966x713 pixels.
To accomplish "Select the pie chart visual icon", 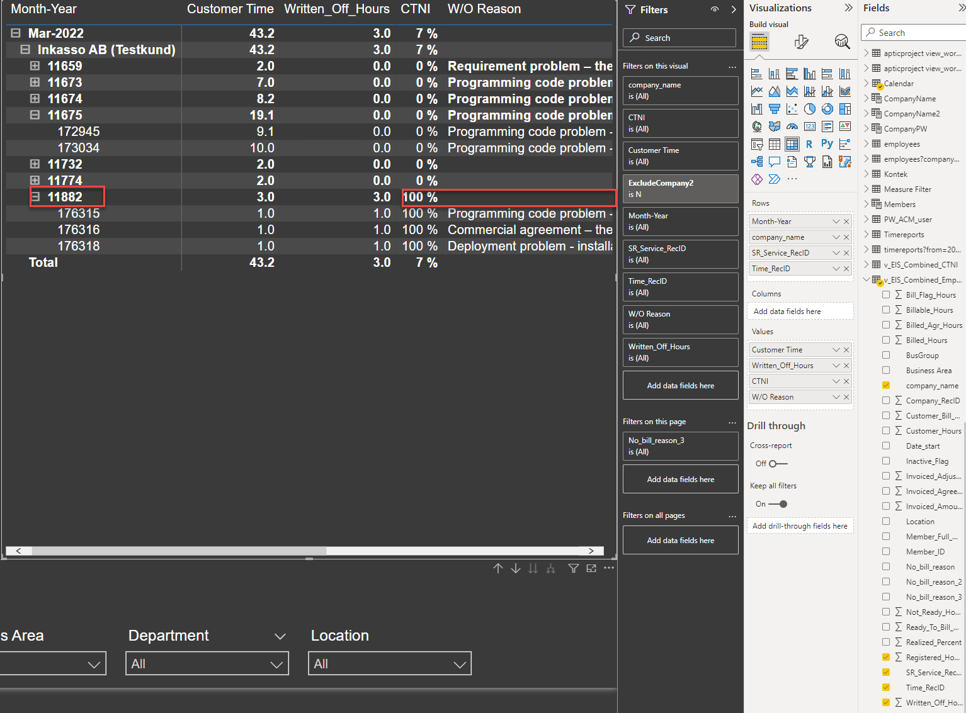I will 810,109.
